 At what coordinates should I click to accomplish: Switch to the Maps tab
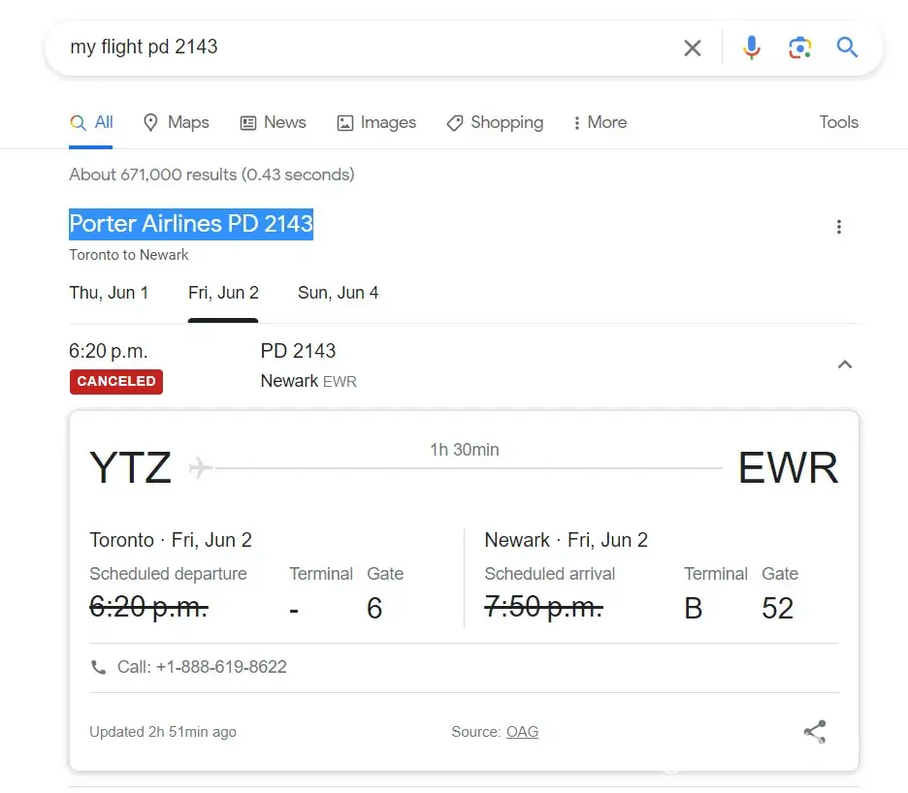point(176,122)
